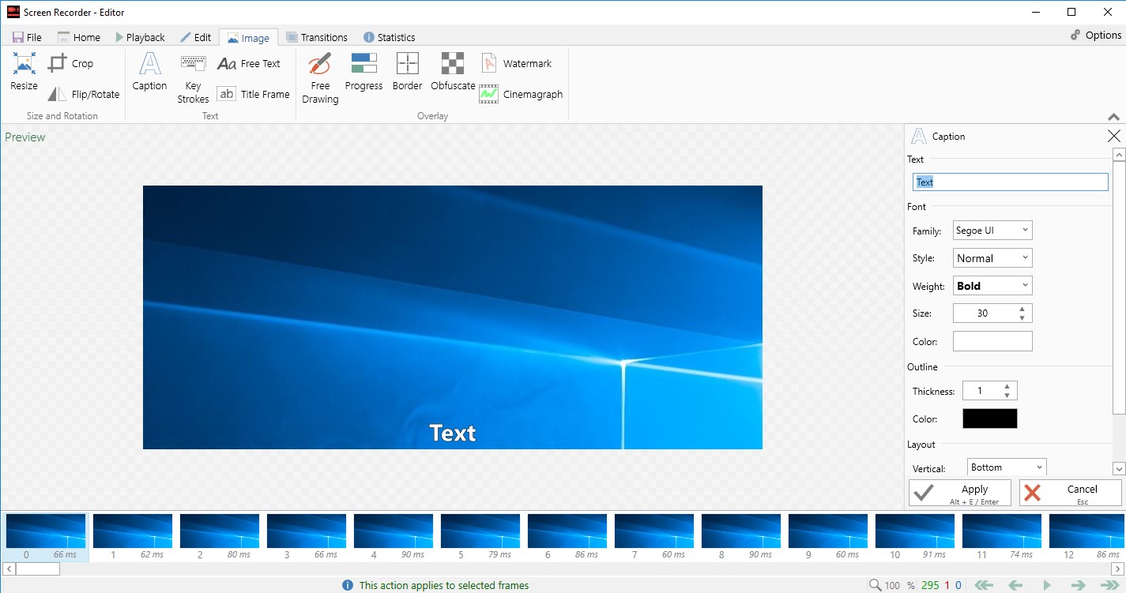
Task: Open the File tab
Action: 27,37
